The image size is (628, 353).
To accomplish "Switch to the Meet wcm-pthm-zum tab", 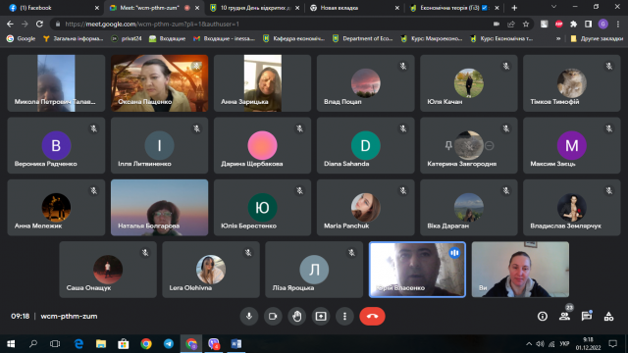I will 155,8.
